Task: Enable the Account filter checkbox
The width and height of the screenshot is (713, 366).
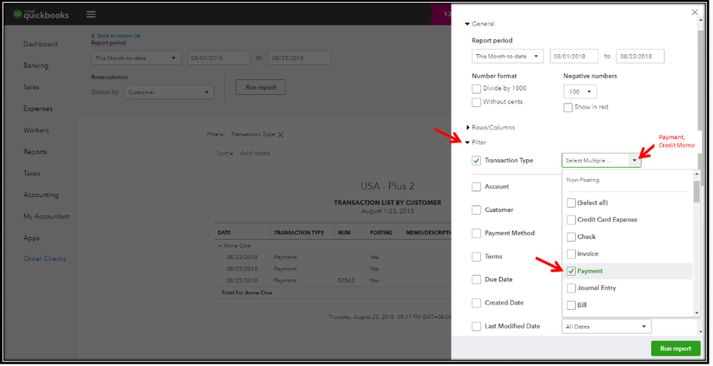Action: pyautogui.click(x=476, y=187)
